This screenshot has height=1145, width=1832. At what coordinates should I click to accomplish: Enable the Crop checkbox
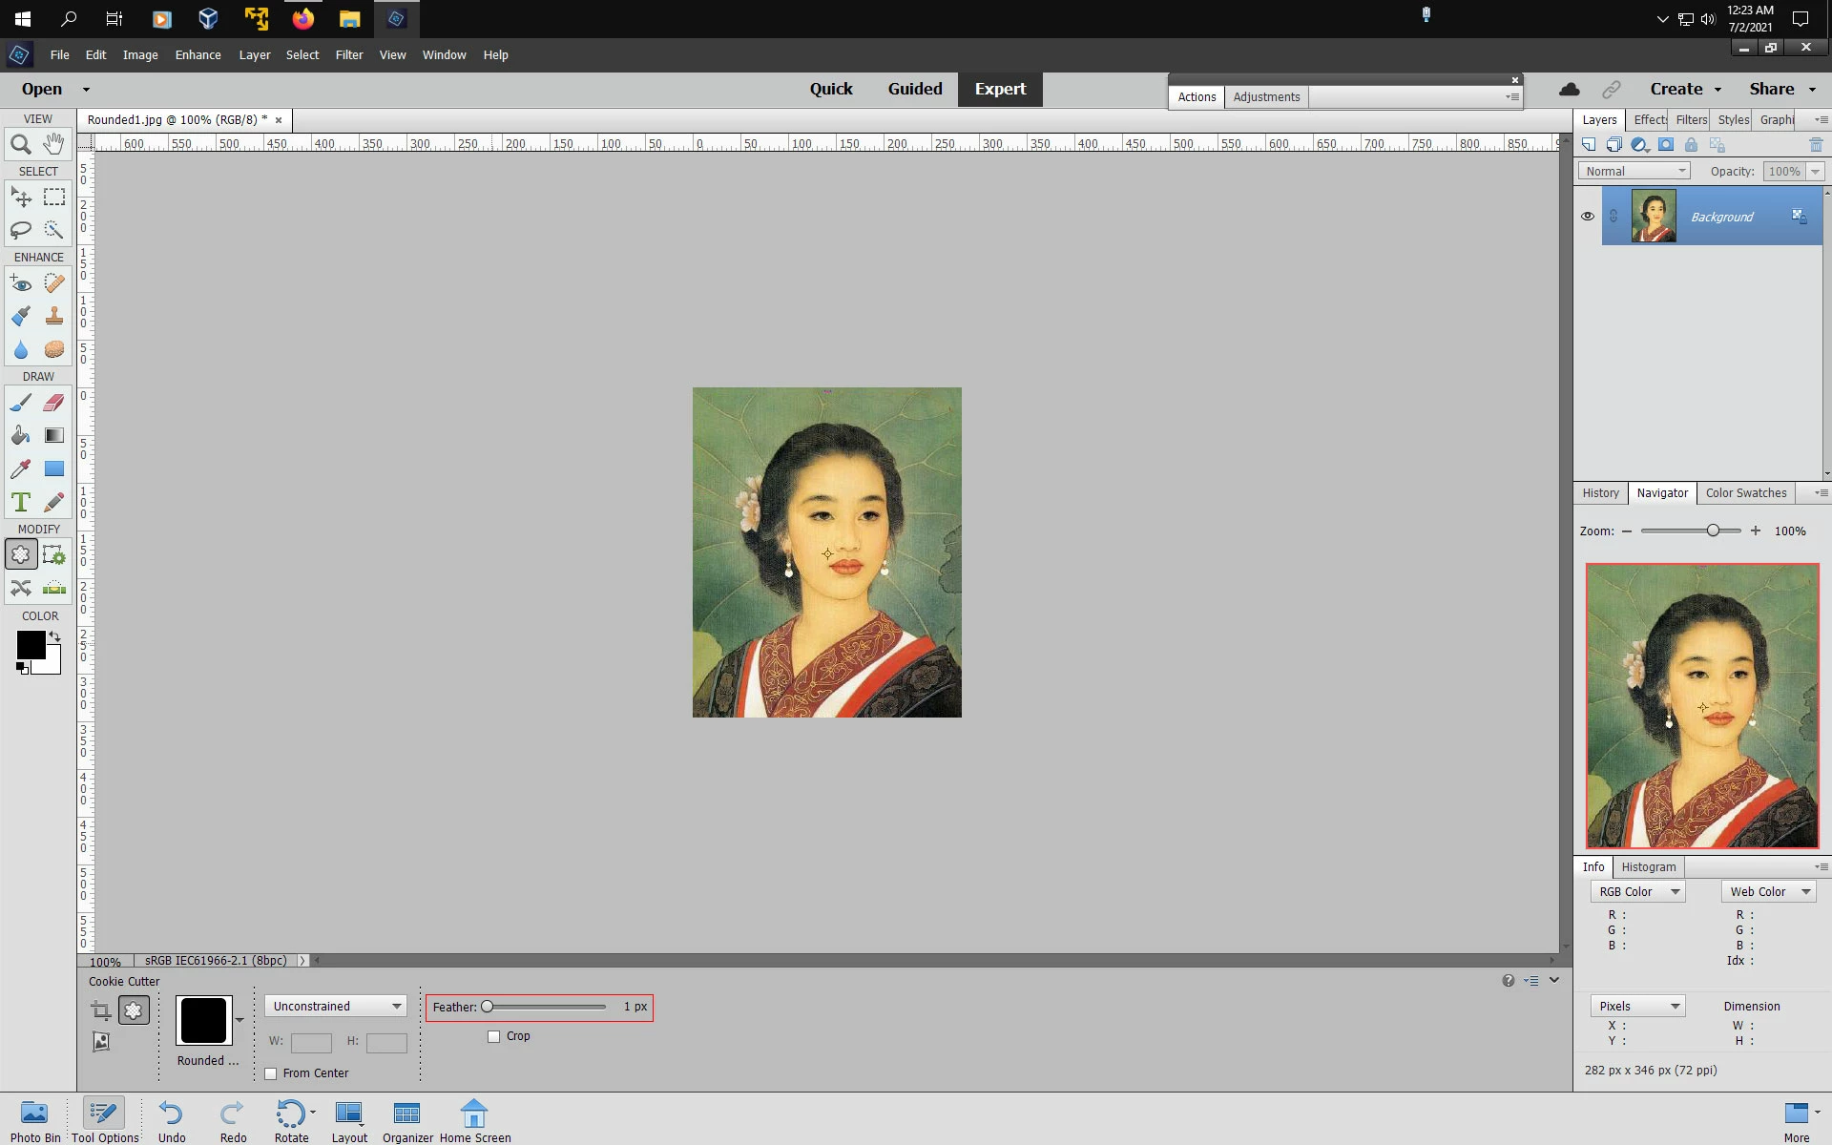click(494, 1036)
